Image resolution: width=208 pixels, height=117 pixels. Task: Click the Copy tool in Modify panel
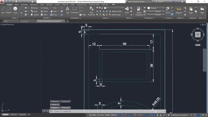point(34,11)
